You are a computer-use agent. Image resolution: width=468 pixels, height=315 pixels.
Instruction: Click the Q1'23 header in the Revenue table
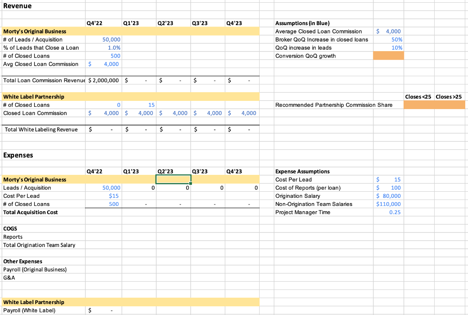coord(131,23)
